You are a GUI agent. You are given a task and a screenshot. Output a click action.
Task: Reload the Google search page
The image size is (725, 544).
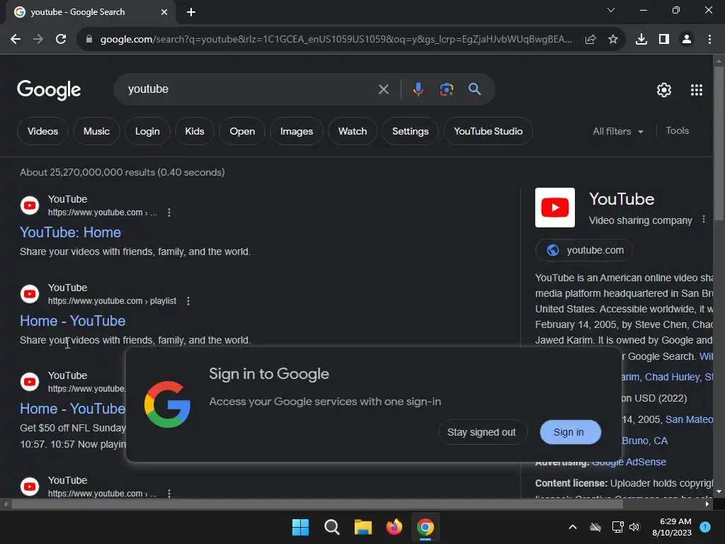click(61, 40)
